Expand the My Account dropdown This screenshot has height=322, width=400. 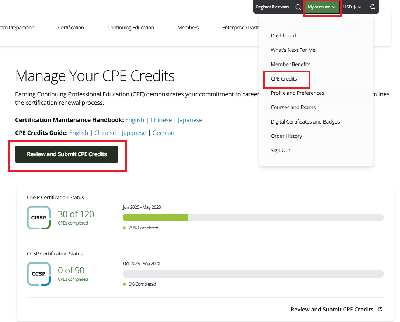(321, 7)
